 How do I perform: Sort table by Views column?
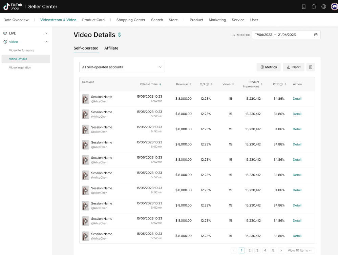point(233,84)
